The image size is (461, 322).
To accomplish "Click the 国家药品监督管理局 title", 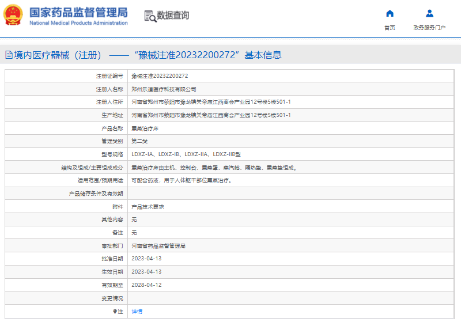I will (x=78, y=13).
